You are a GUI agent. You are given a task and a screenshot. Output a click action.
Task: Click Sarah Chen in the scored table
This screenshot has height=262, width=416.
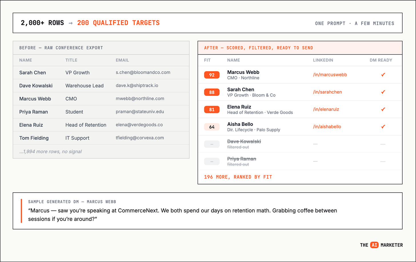241,90
